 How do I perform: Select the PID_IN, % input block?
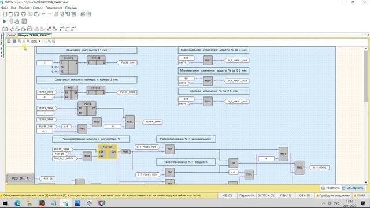click(x=20, y=179)
